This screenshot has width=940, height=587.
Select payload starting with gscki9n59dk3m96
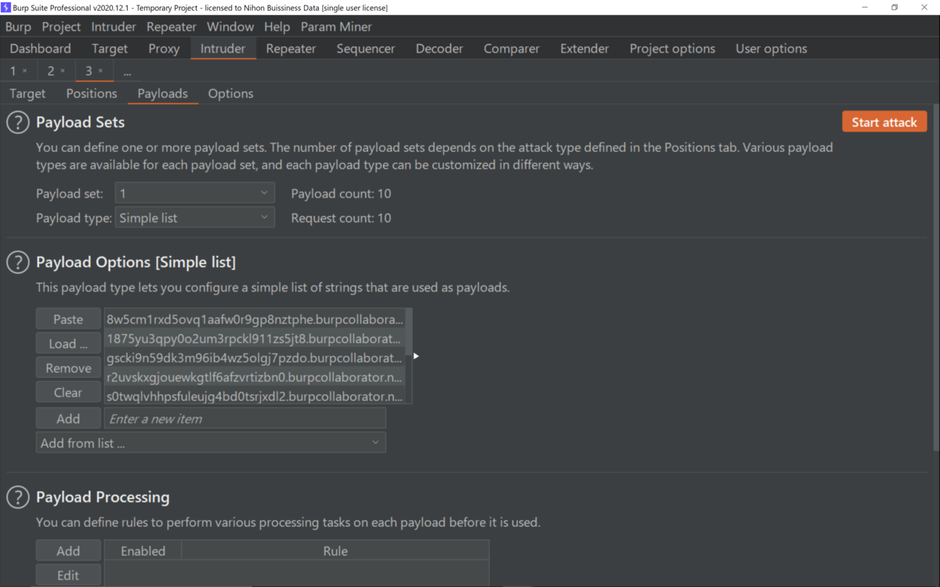(x=255, y=358)
